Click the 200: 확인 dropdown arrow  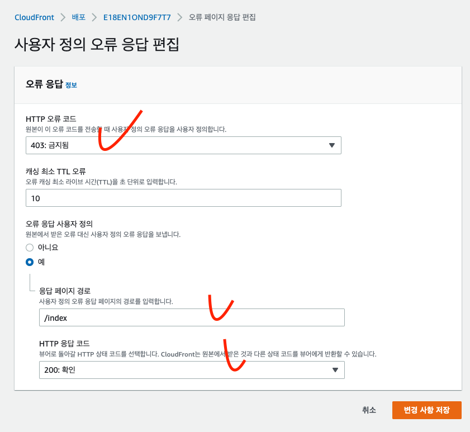[335, 370]
